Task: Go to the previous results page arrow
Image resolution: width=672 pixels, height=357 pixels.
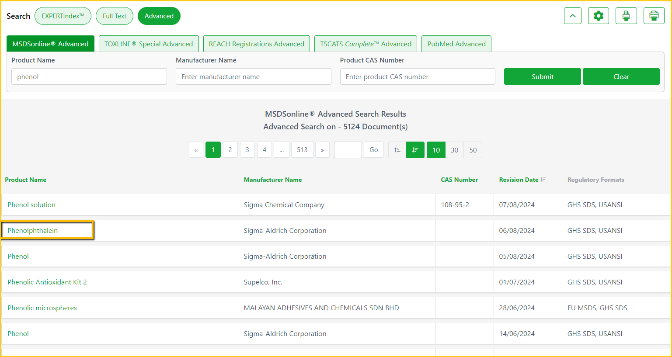Action: [196, 150]
